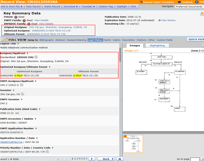Viewport: 204px width, 161px height.
Task: Jump to the Description section
Action: pos(129,40)
